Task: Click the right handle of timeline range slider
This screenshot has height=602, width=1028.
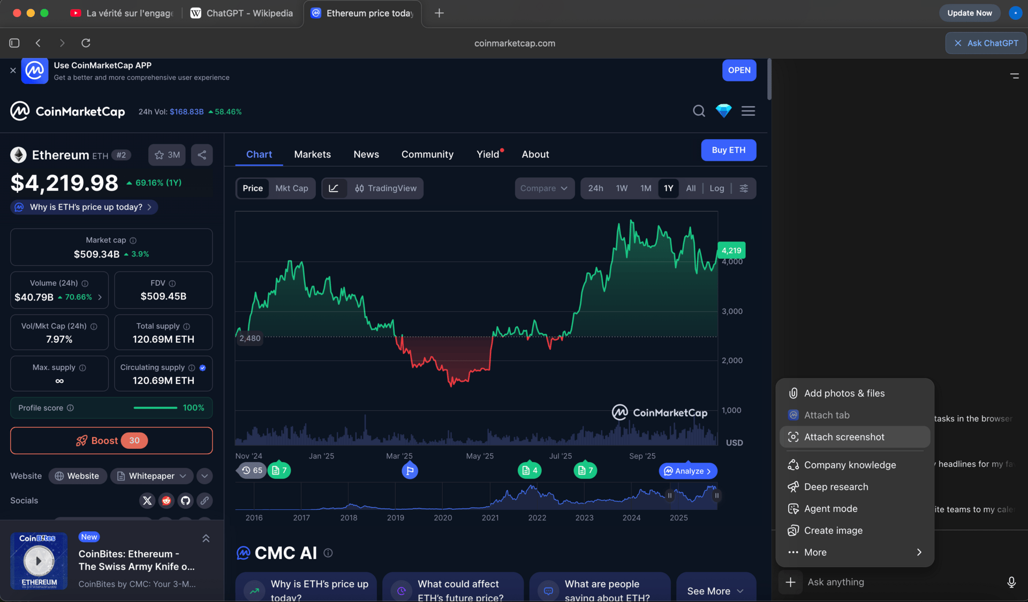Action: [716, 495]
